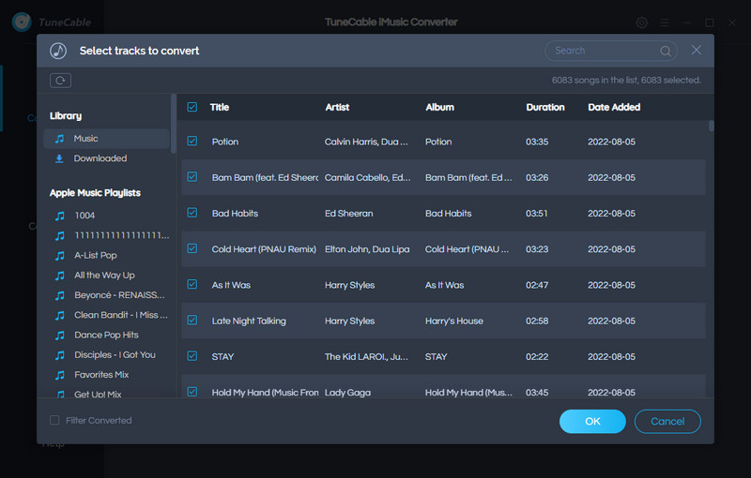Uncheck the Hold My Hand track checkbox
The image size is (751, 478).
pyautogui.click(x=192, y=392)
